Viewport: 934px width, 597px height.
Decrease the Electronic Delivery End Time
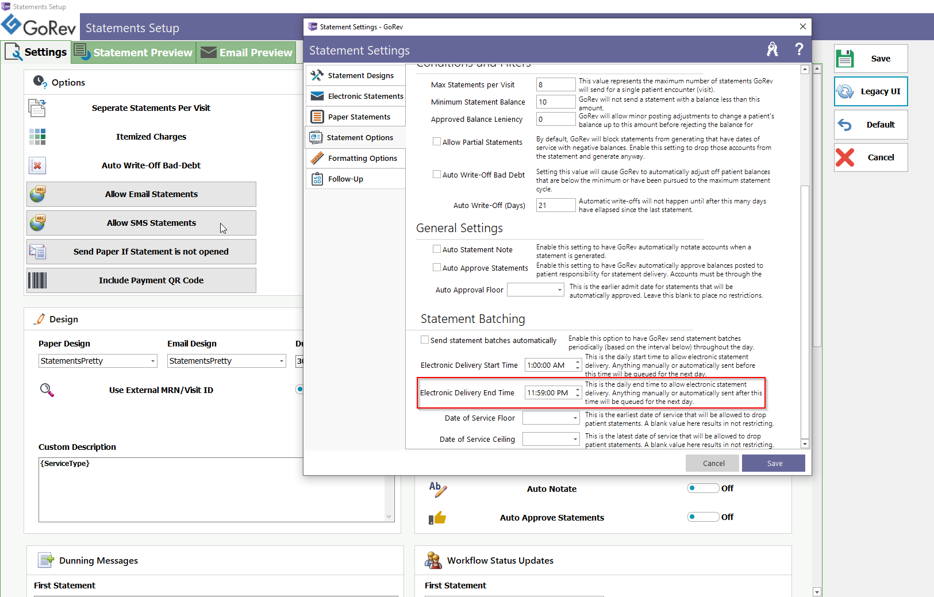point(578,396)
